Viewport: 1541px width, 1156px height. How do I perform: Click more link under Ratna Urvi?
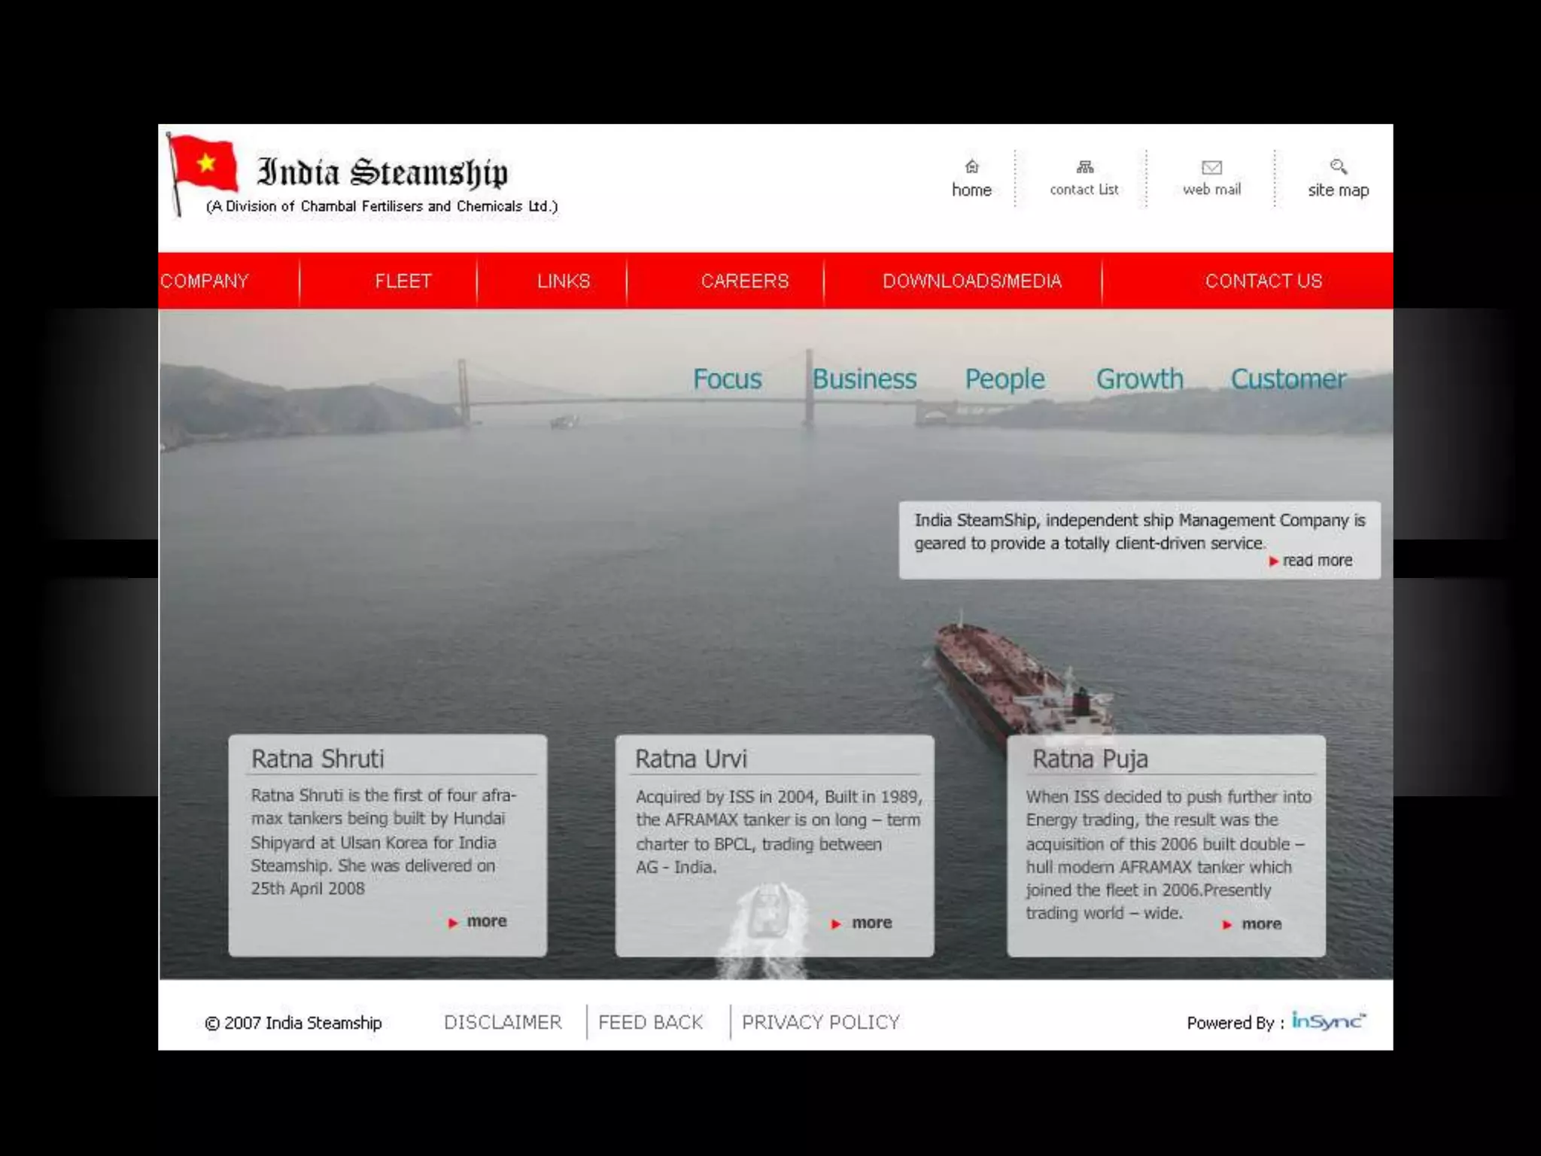click(x=871, y=923)
